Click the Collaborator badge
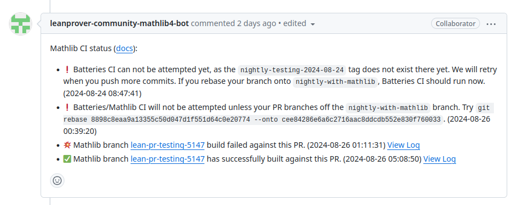 pyautogui.click(x=455, y=24)
